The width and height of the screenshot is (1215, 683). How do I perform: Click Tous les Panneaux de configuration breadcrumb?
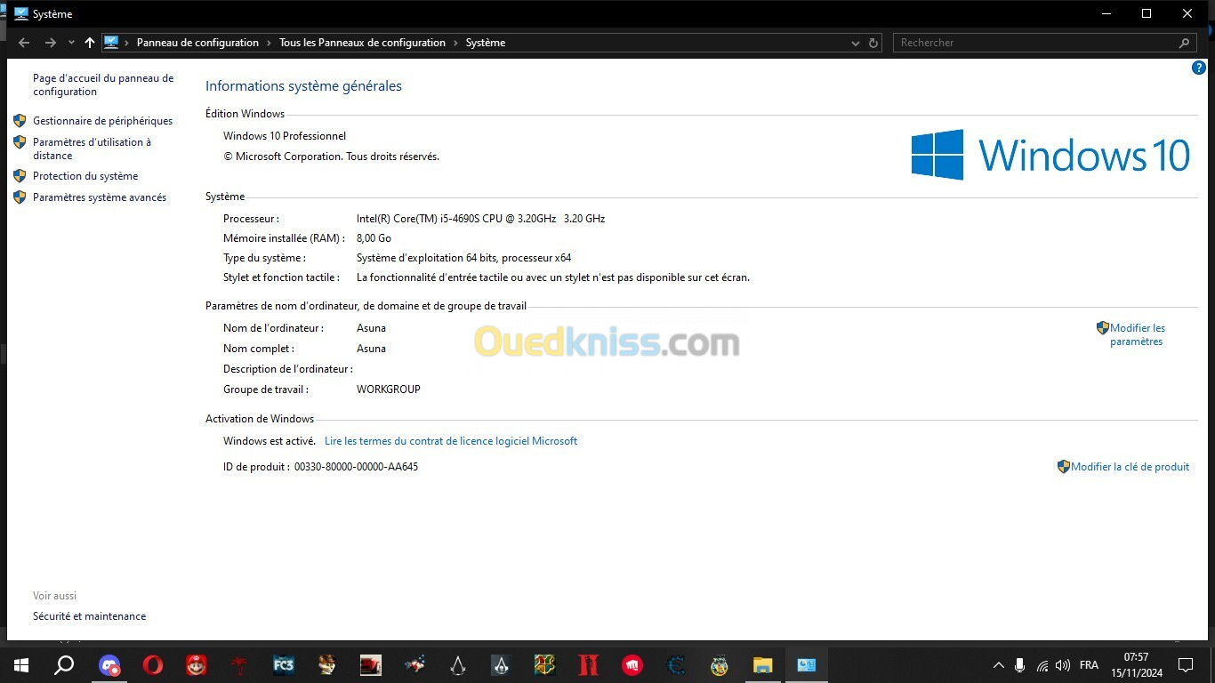pos(362,43)
